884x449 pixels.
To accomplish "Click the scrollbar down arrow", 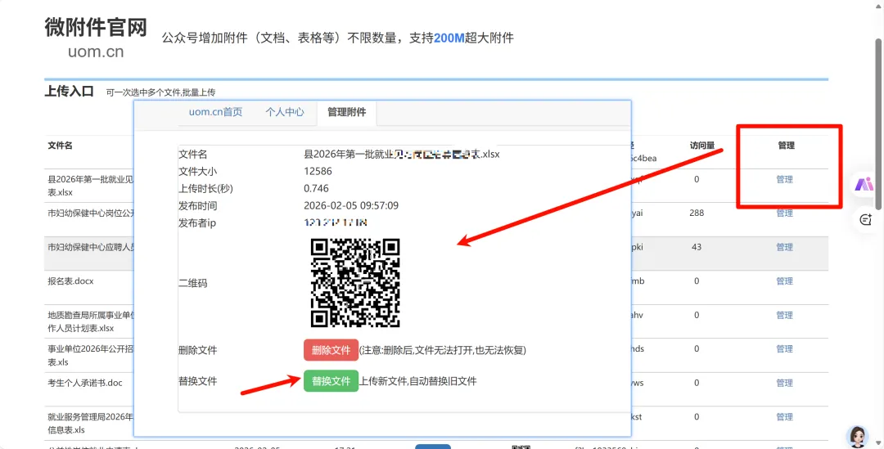I will (878, 444).
